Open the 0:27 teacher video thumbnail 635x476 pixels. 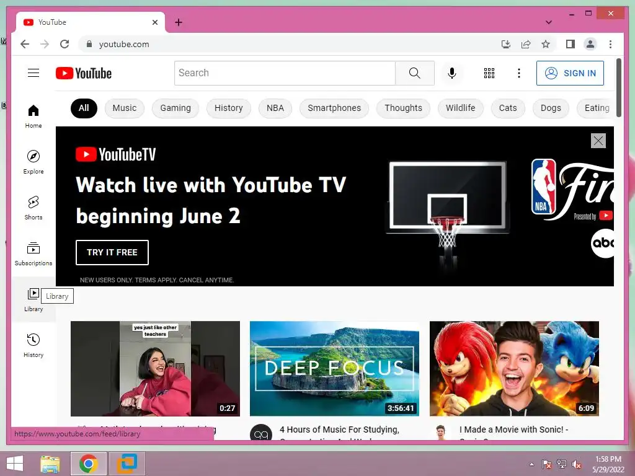(x=155, y=369)
